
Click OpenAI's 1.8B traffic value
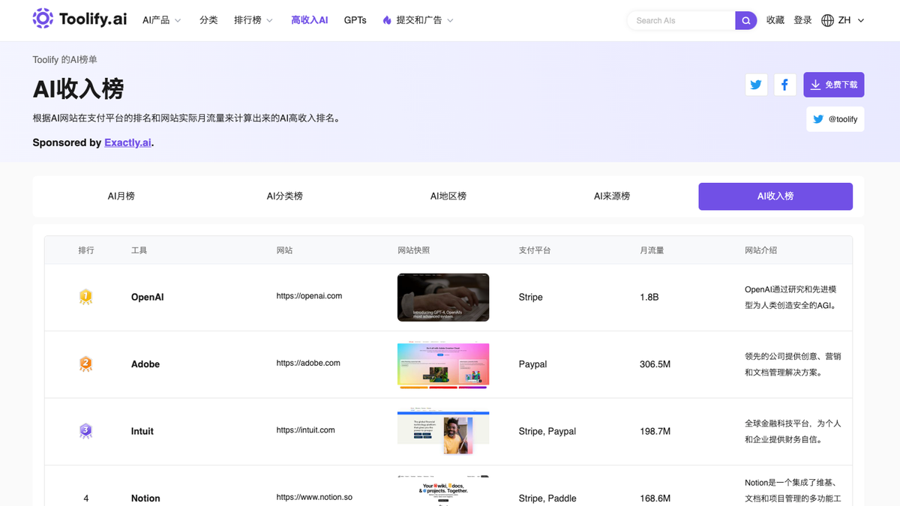649,297
